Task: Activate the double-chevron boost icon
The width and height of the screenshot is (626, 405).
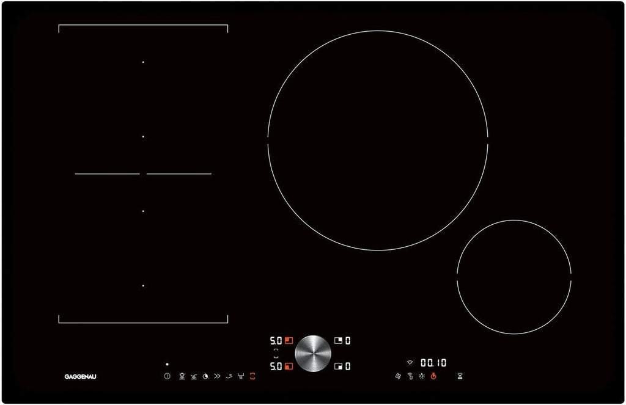Action: coord(217,376)
